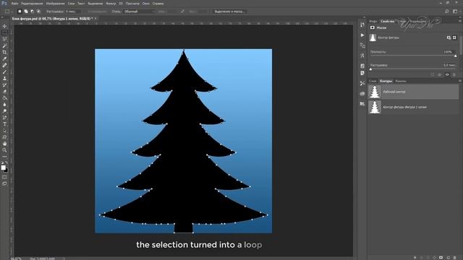Toggle Quick Mask mode icon
This screenshot has width=463, height=260.
pos(4,177)
